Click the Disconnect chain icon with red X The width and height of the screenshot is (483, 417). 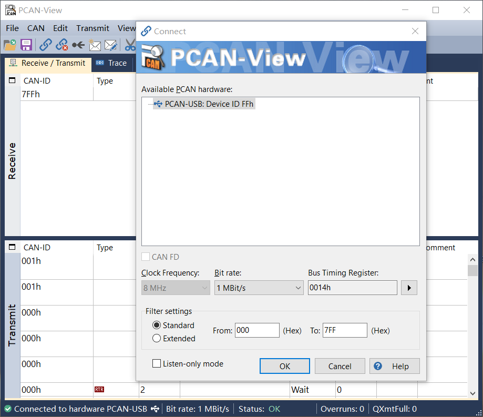point(62,45)
